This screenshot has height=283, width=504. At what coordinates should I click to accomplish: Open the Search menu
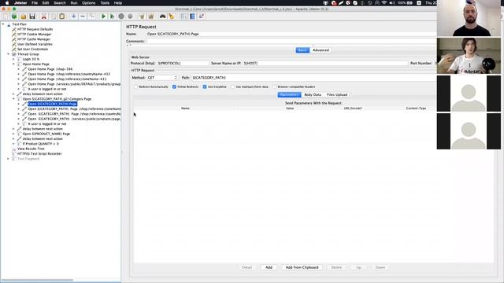tap(60, 3)
